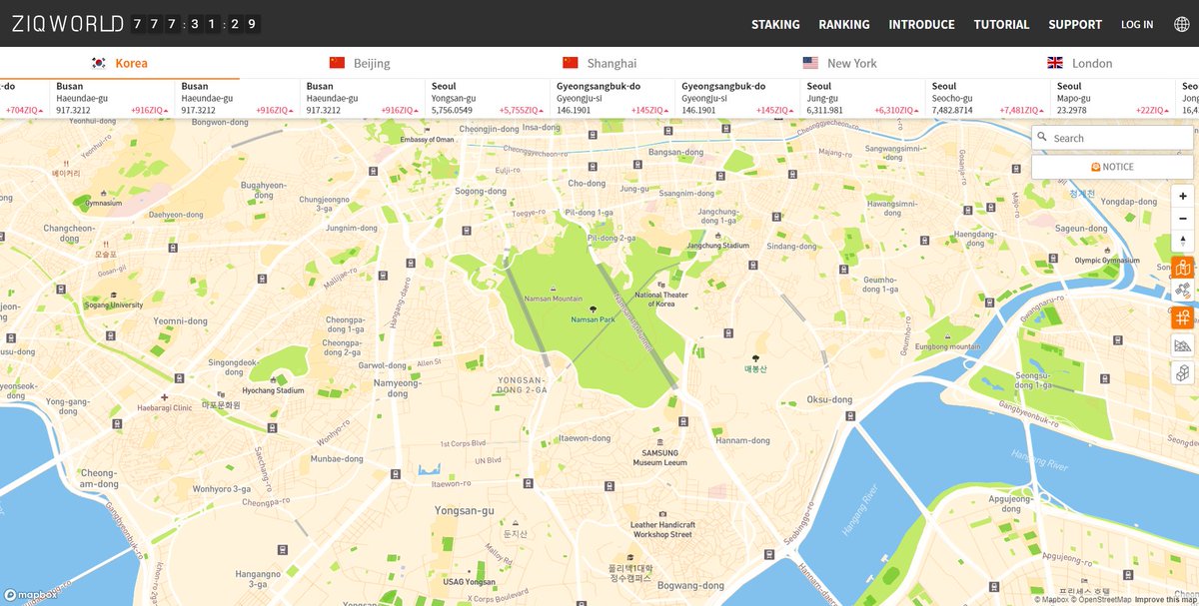Select the Seoul Mapo-gu ticker entry
Image resolution: width=1199 pixels, height=606 pixels.
pyautogui.click(x=1112, y=99)
